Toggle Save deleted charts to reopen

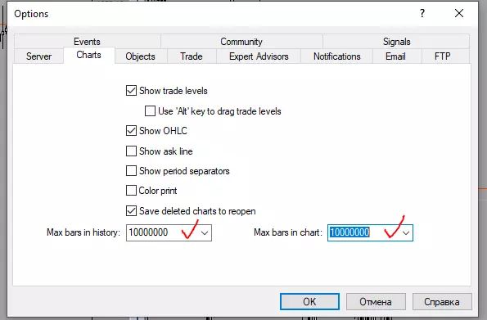[131, 210]
